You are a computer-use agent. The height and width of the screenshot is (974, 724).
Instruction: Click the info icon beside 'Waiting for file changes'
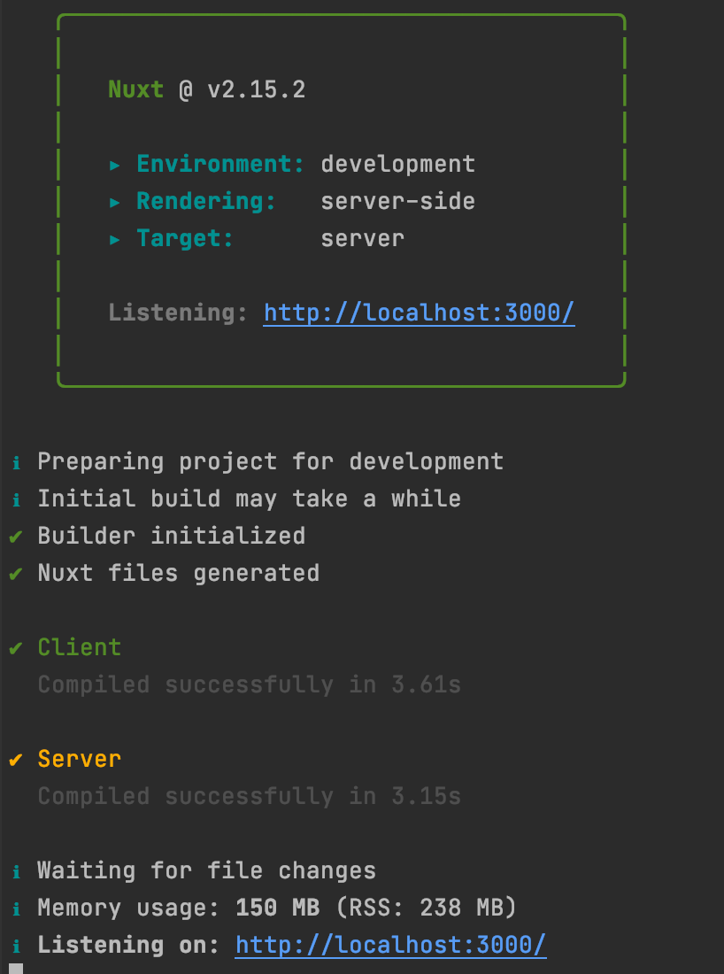pos(16,871)
